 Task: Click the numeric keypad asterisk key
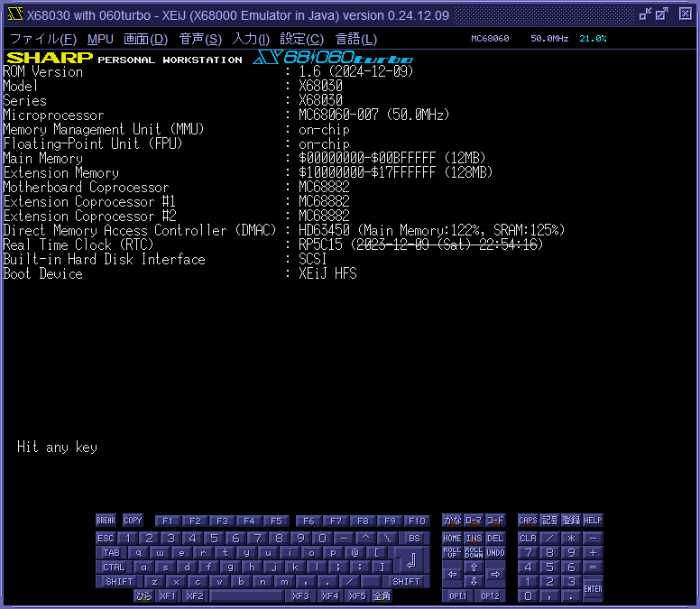click(x=571, y=539)
